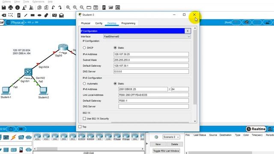Click the IPv6 prefix length field
Screen dimensions: 274x154
(x=180, y=89)
